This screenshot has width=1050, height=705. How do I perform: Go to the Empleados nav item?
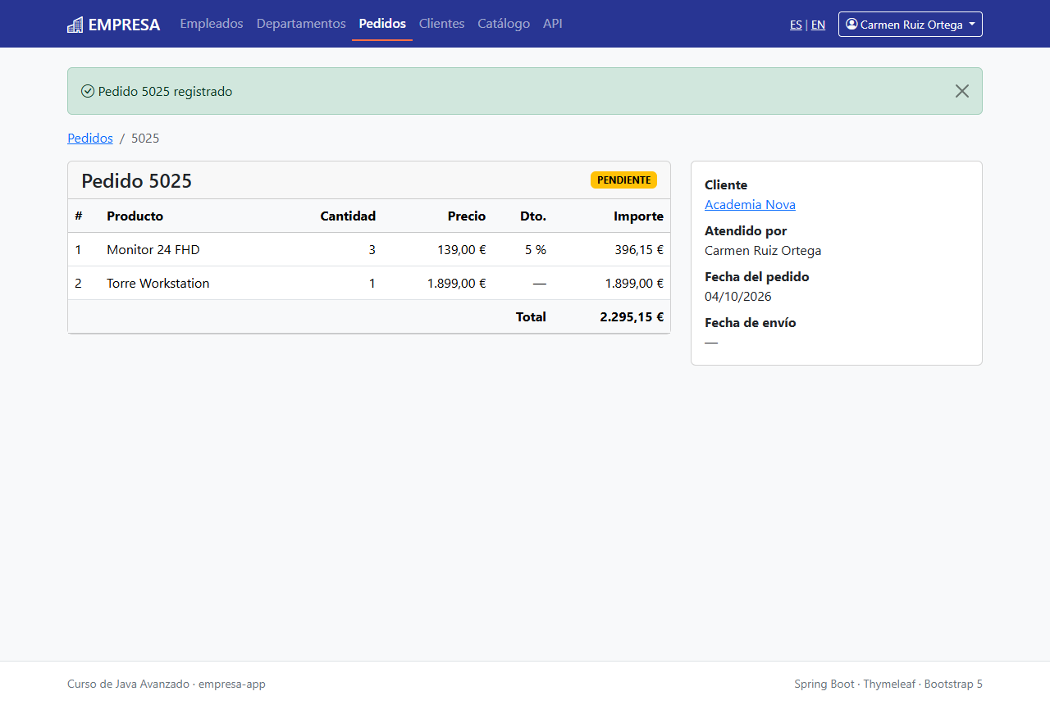(212, 24)
